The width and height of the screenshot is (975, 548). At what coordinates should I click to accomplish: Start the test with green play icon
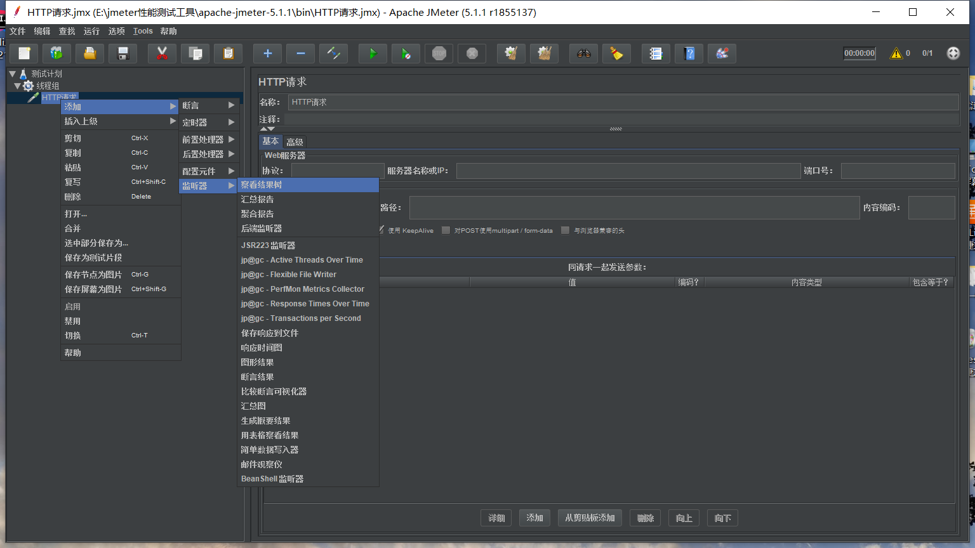coord(373,54)
